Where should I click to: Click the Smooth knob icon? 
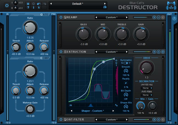(126, 71)
